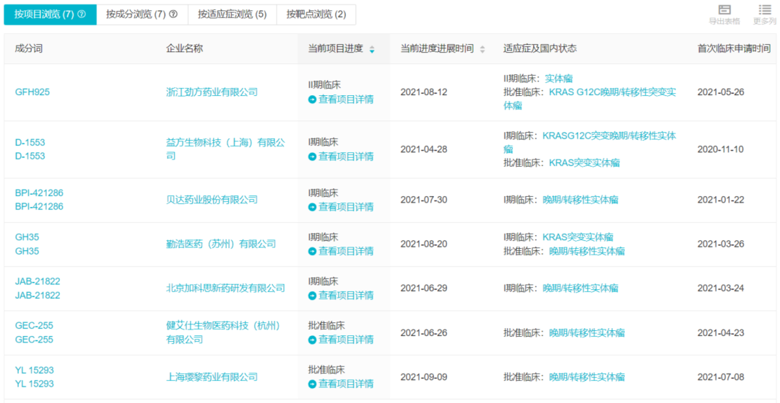Sort by 当前项目进度 column arrows
Image resolution: width=780 pixels, height=403 pixels.
pyautogui.click(x=372, y=49)
